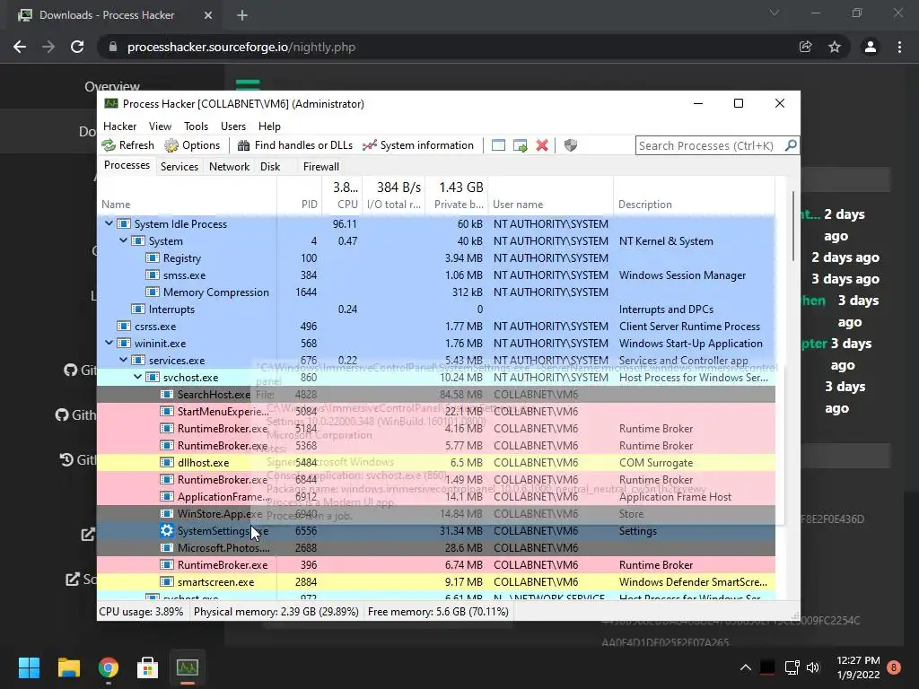Viewport: 919px width, 689px height.
Task: Click the Interrupts row icon
Action: click(138, 309)
